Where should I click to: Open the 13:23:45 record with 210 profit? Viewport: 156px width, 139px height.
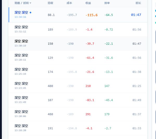pyautogui.click(x=78, y=86)
